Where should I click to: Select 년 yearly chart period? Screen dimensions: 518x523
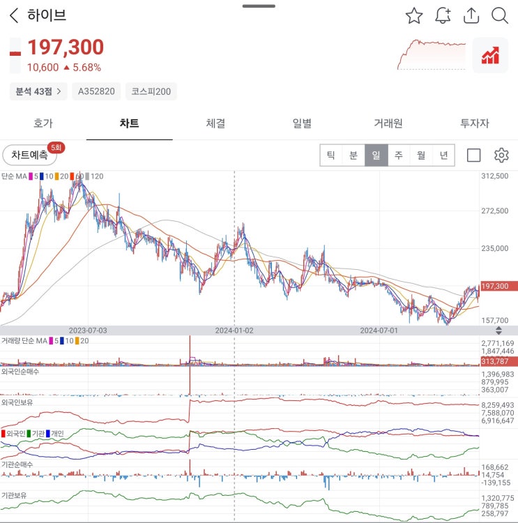pyautogui.click(x=443, y=155)
